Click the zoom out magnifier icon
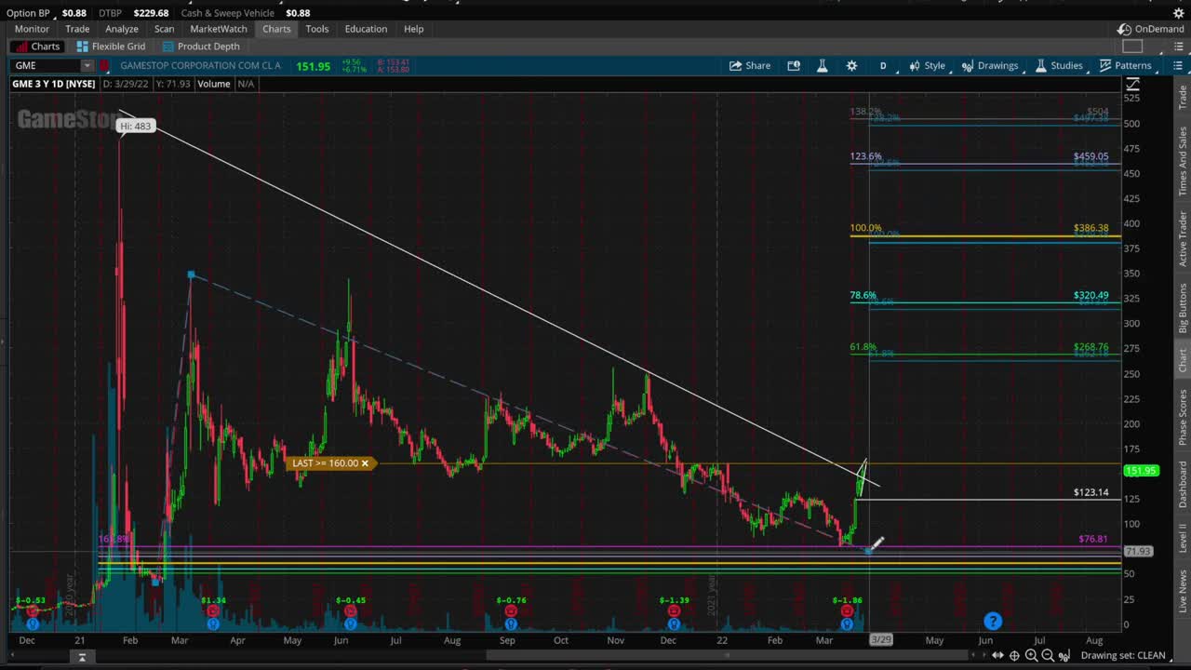 [x=1048, y=655]
